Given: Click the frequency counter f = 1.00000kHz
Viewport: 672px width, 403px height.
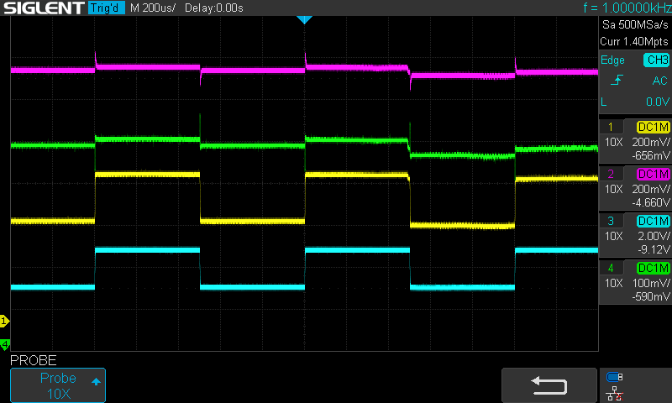Looking at the screenshot, I should [627, 8].
